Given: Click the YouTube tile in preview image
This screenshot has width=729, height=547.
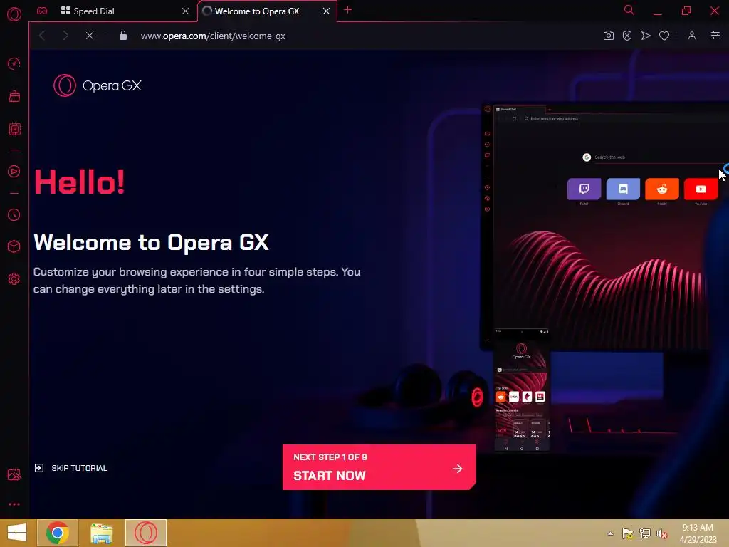Looking at the screenshot, I should (x=701, y=189).
